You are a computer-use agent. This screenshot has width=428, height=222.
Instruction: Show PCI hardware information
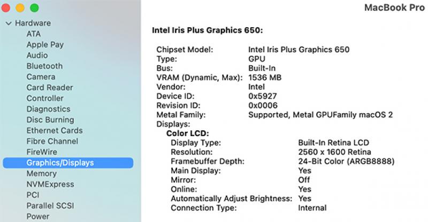[33, 195]
